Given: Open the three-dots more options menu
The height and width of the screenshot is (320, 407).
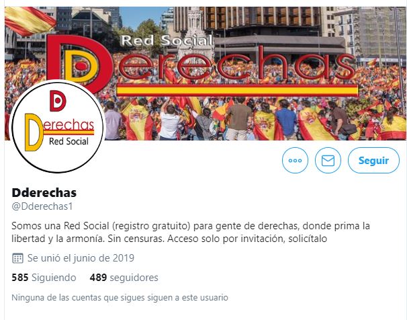Looking at the screenshot, I should (x=295, y=160).
